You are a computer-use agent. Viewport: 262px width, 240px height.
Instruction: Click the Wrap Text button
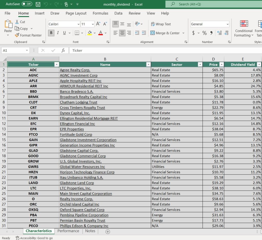pyautogui.click(x=161, y=24)
